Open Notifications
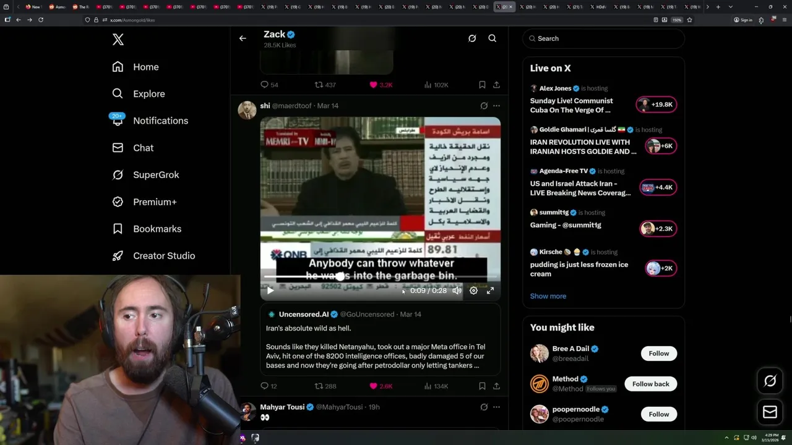Viewport: 792px width, 445px height. (x=150, y=121)
